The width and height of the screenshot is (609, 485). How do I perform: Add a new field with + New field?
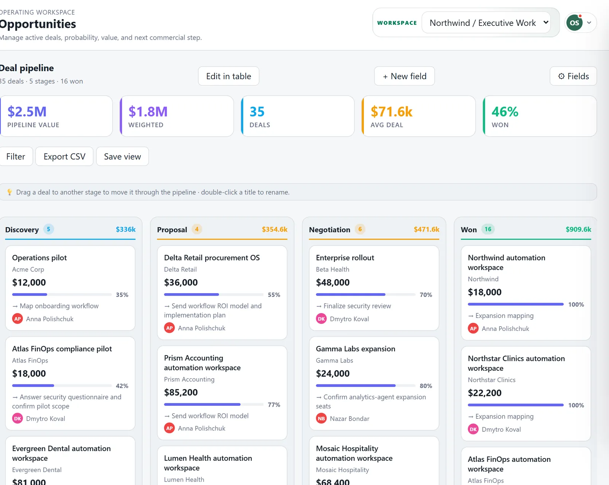click(404, 76)
